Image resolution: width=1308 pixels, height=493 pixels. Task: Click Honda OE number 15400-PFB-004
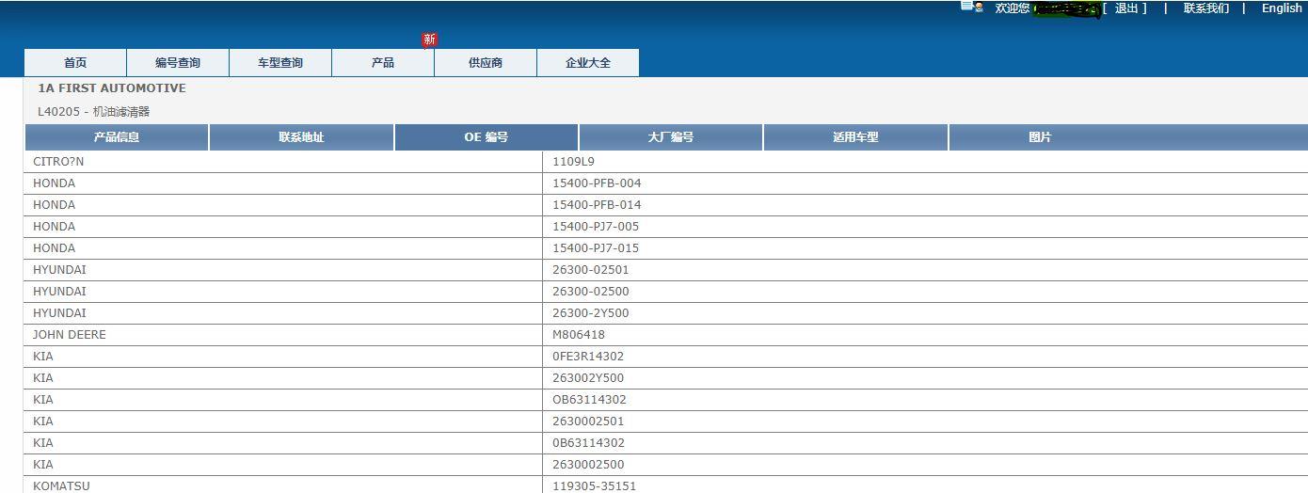pyautogui.click(x=597, y=183)
